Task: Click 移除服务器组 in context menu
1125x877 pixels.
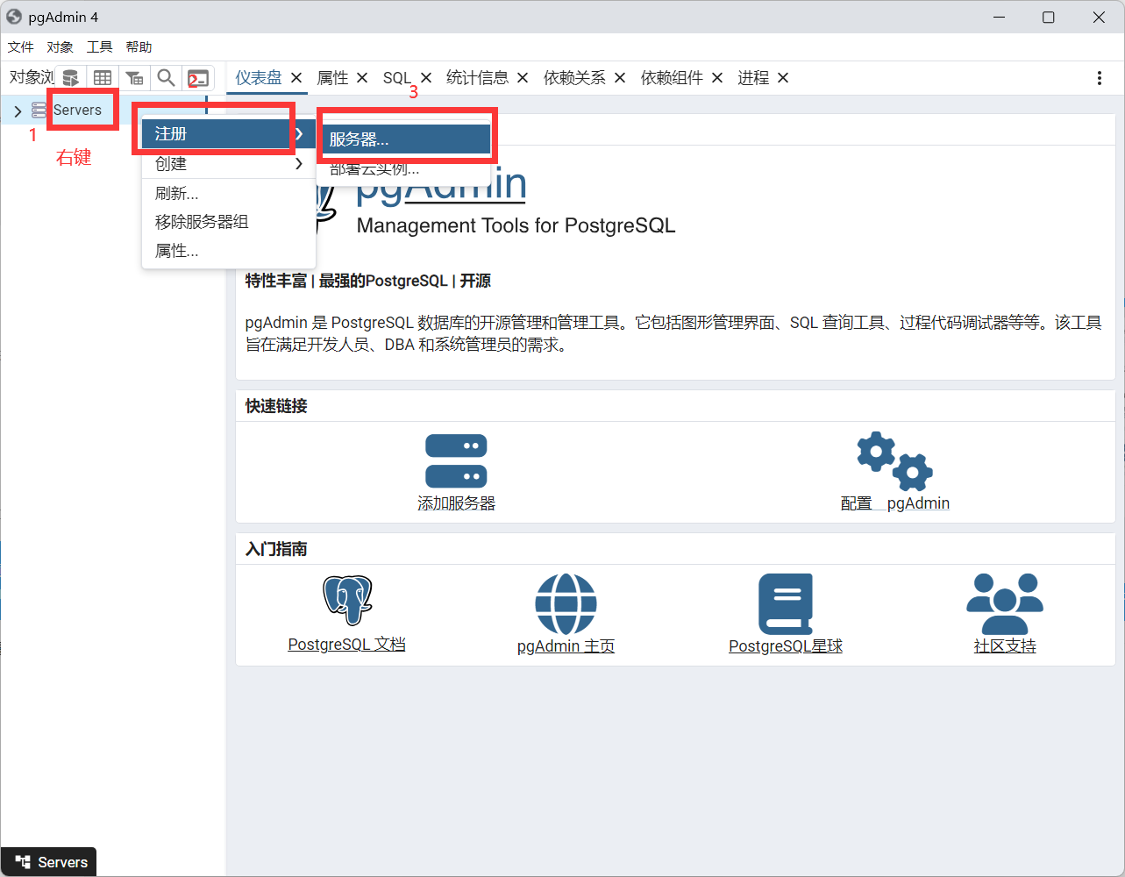Action: point(202,222)
